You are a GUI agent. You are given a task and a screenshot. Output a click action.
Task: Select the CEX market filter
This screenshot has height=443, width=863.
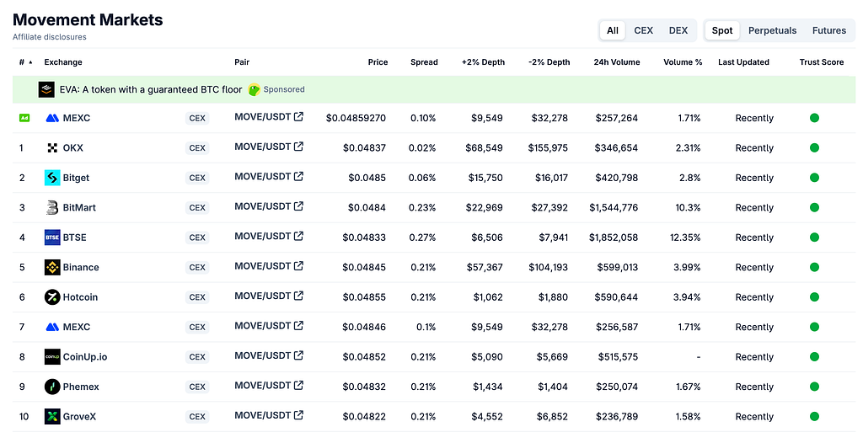[x=643, y=31]
